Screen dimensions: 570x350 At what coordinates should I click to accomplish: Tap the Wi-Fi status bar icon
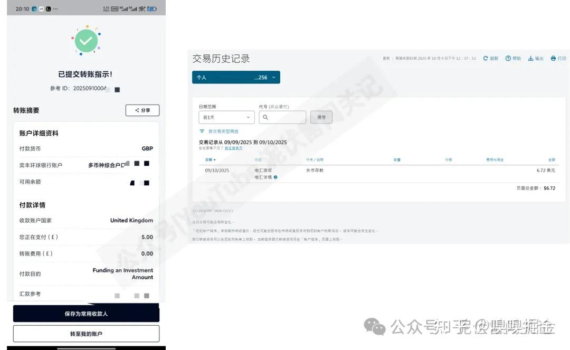pyautogui.click(x=142, y=9)
